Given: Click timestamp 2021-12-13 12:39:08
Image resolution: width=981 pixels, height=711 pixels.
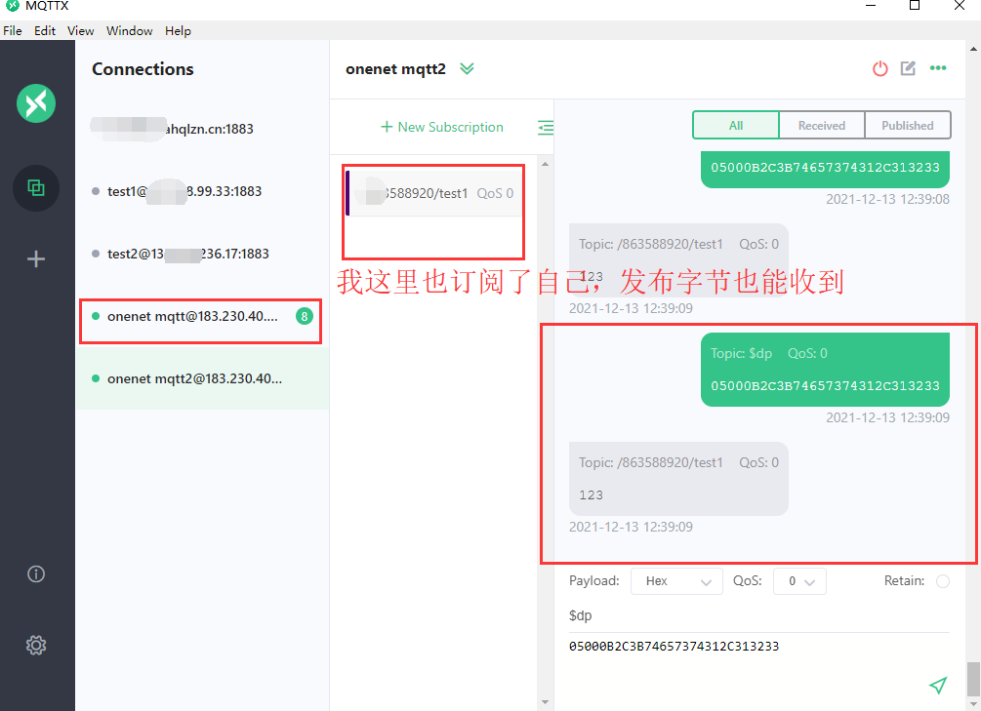Looking at the screenshot, I should pyautogui.click(x=887, y=200).
